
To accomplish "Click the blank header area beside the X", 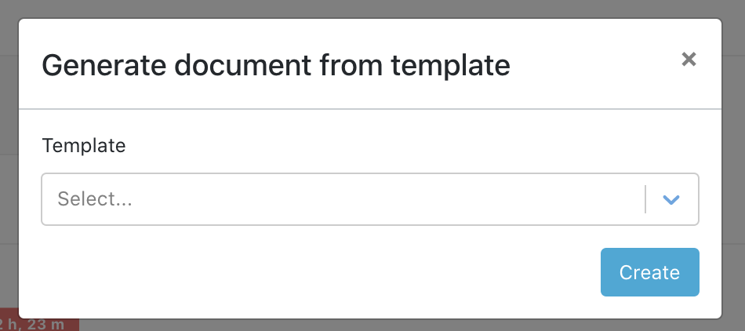I will pyautogui.click(x=596, y=65).
